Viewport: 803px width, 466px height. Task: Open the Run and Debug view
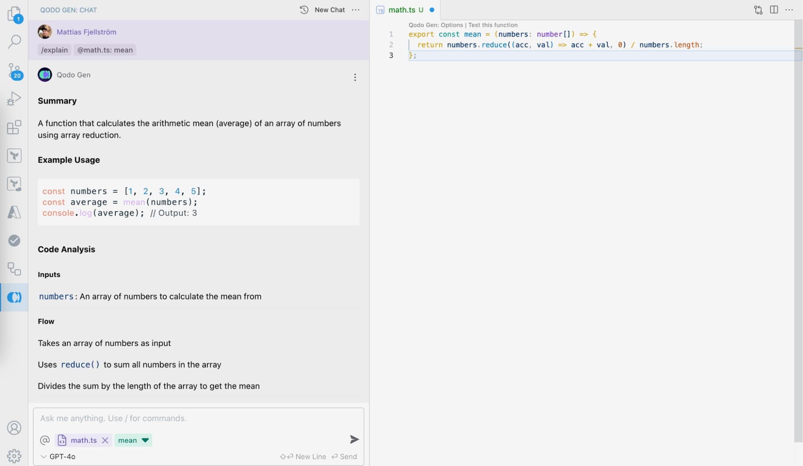14,98
